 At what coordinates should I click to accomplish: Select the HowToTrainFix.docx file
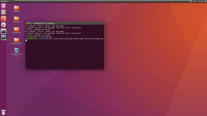pyautogui.click(x=16, y=52)
